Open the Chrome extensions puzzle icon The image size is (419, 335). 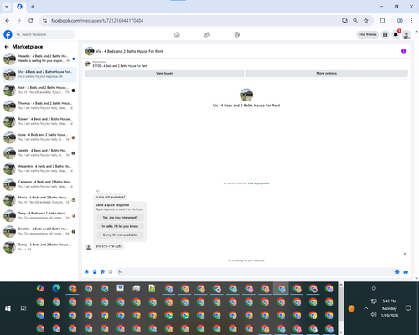[x=382, y=21]
